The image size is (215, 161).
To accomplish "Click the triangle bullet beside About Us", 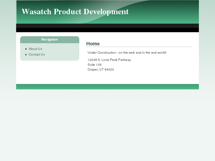I will (26, 49).
